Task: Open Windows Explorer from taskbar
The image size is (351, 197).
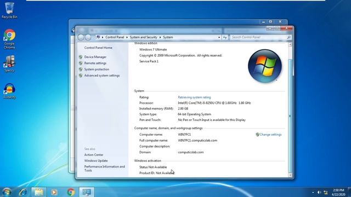Action: [x=39, y=192]
